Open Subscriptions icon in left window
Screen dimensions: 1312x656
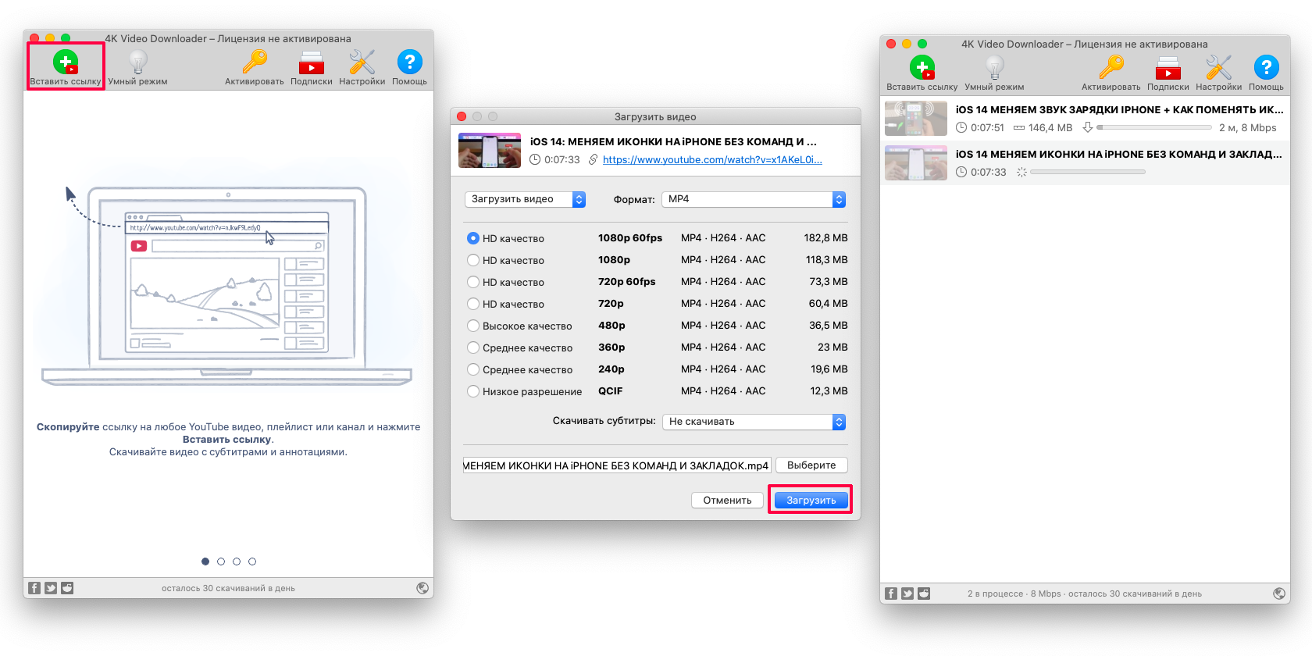(312, 62)
